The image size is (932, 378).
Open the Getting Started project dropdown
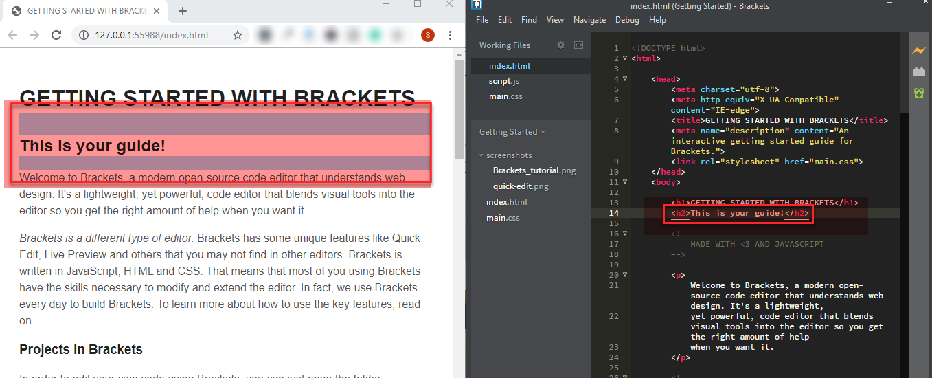click(x=512, y=132)
